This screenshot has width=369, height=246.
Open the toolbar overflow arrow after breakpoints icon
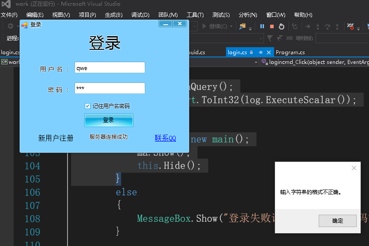click(358, 29)
